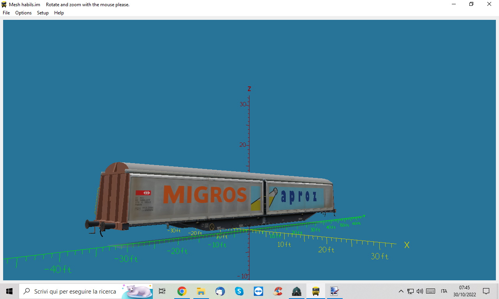Open the Setup menu

43,13
